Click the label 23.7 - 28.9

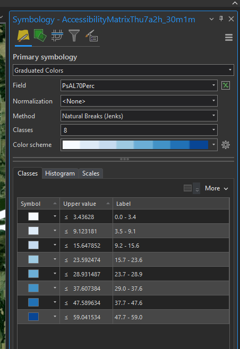click(x=128, y=274)
